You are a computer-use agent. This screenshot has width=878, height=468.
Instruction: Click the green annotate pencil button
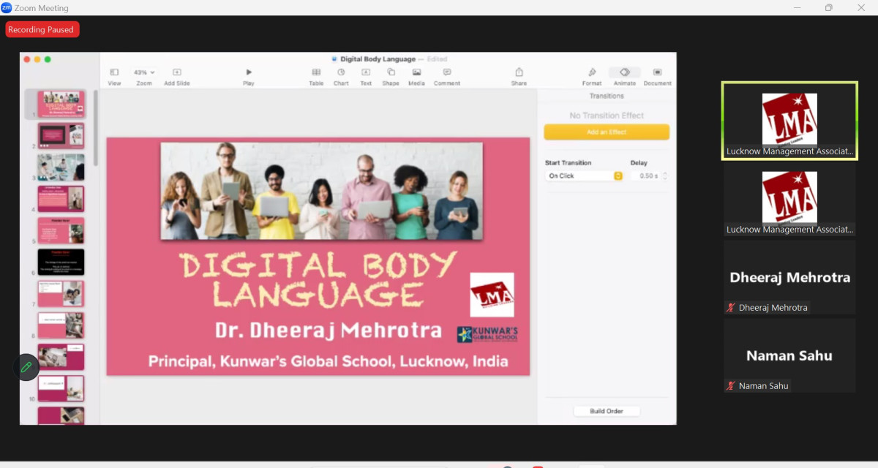[26, 367]
